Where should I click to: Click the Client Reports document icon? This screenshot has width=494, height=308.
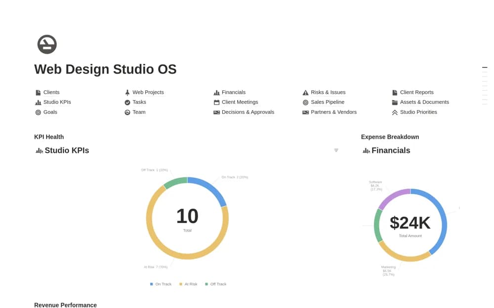coord(395,93)
